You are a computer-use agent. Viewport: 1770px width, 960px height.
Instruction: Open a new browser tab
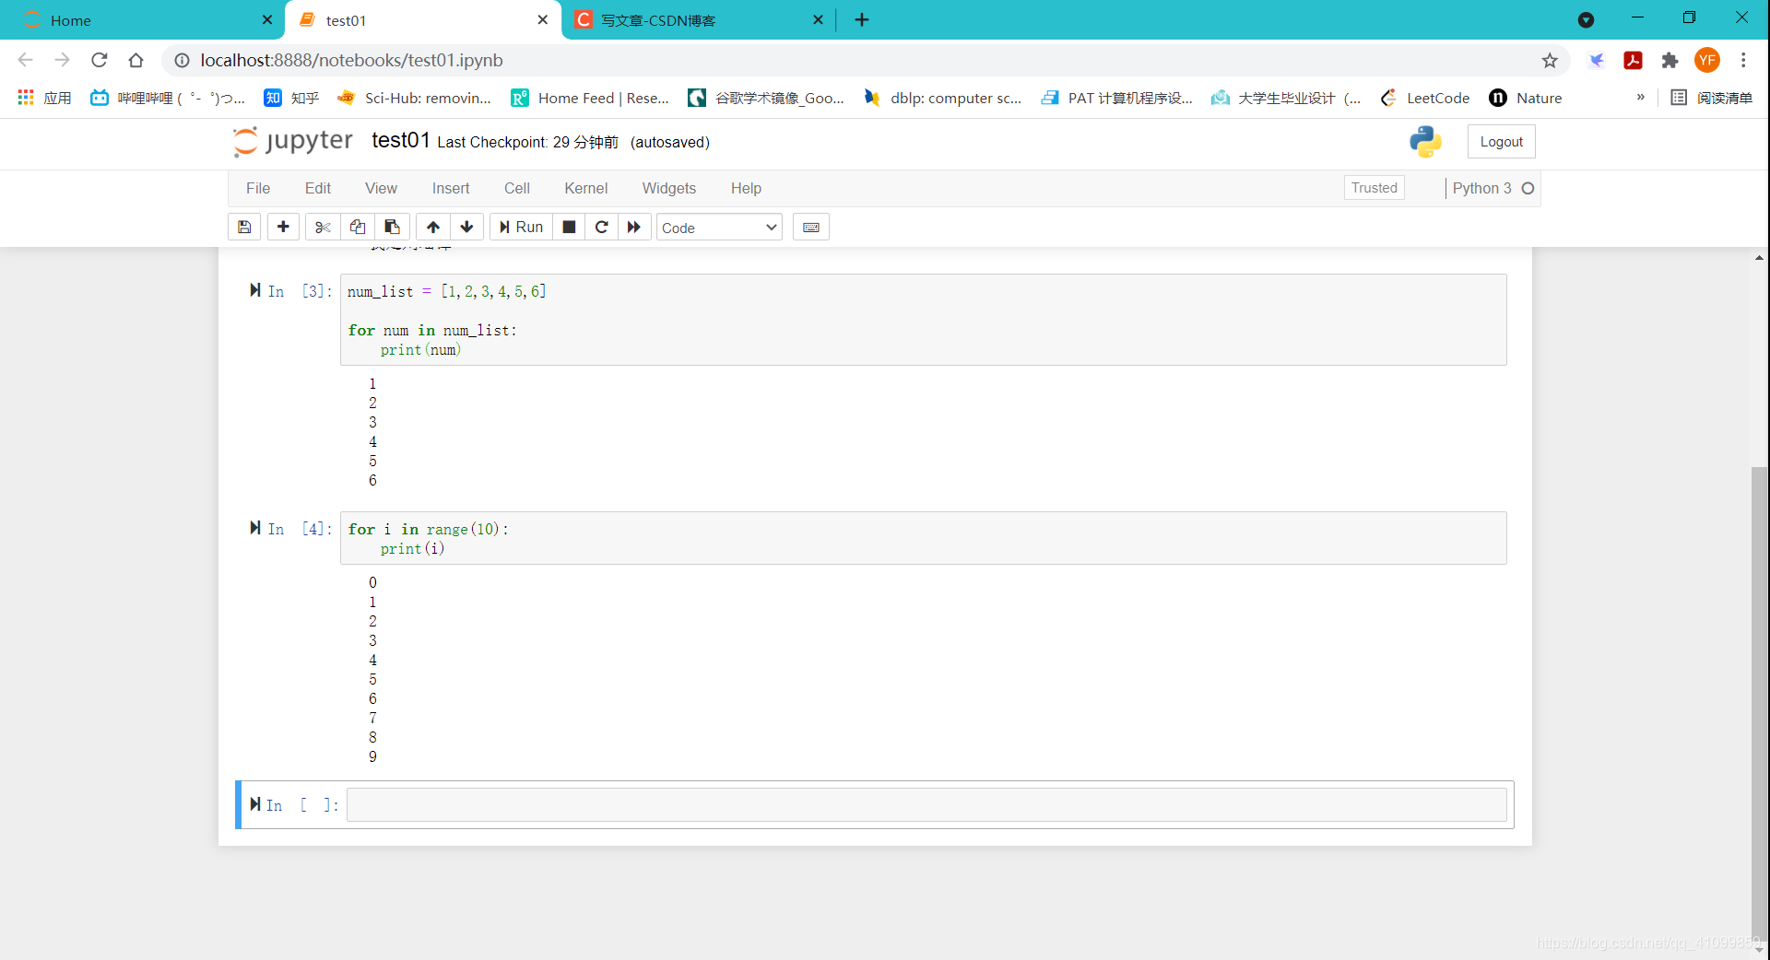click(862, 20)
